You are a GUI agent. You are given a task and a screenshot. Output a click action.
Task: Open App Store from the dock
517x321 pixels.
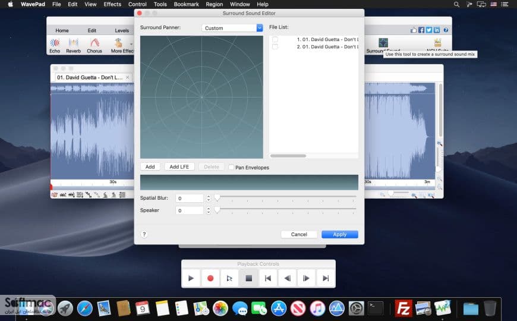pos(279,309)
